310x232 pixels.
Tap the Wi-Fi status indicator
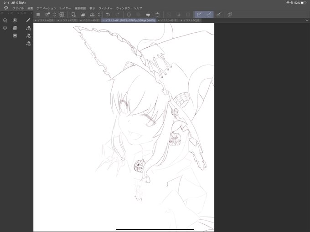[288, 3]
